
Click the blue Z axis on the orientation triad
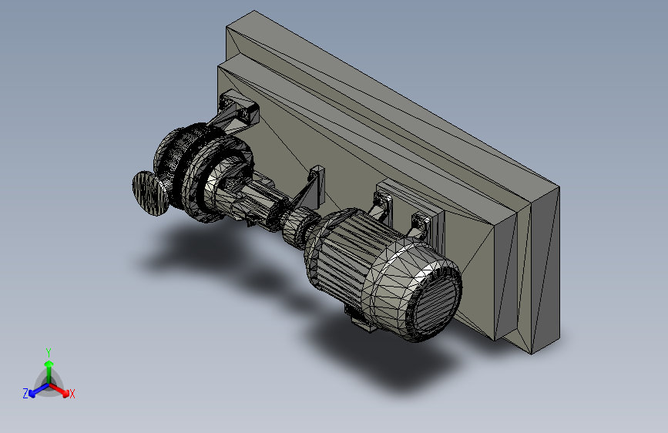pos(39,390)
